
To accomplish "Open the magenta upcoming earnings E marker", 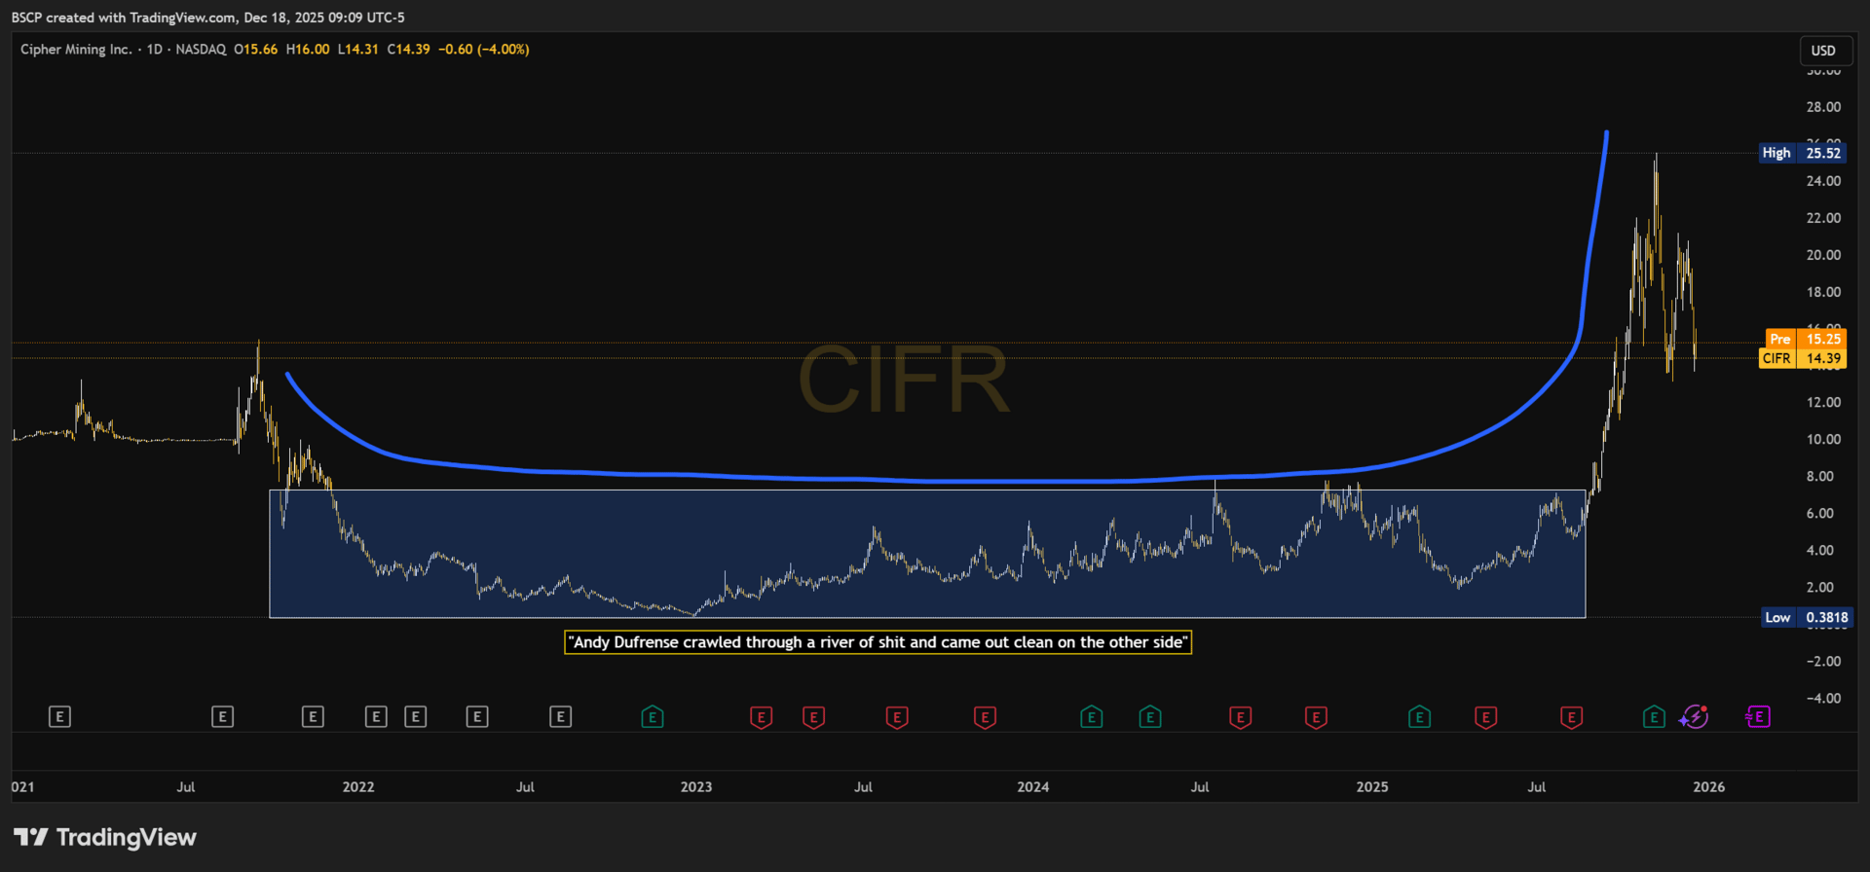I will tap(1758, 717).
